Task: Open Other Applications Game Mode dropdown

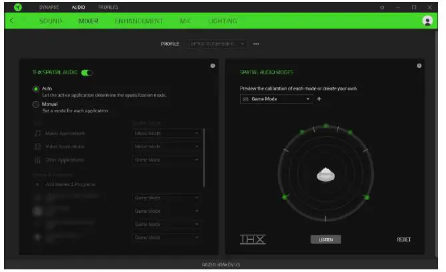Action: (167, 160)
